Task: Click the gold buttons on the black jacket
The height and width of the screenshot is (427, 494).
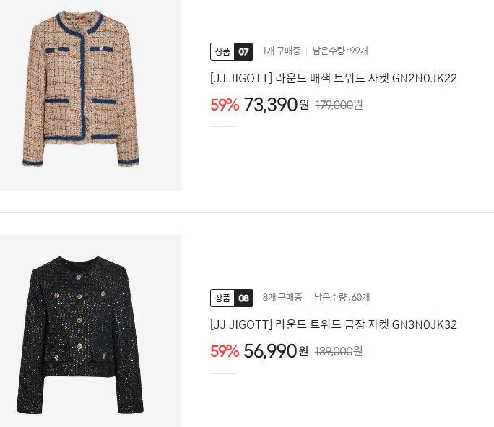Action: click(79, 319)
